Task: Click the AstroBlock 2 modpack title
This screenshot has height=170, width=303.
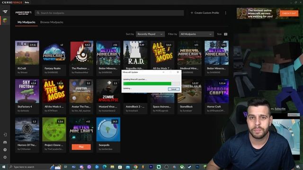Action: pos(135,107)
